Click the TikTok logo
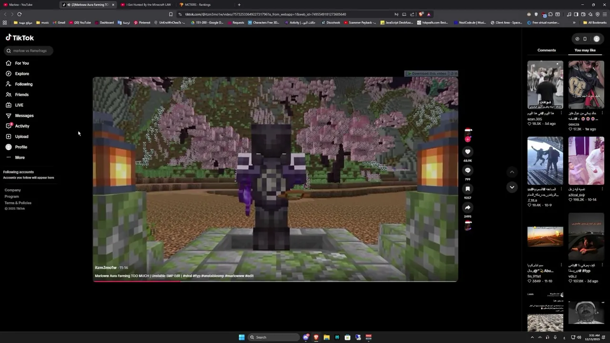This screenshot has height=343, width=610. point(20,38)
